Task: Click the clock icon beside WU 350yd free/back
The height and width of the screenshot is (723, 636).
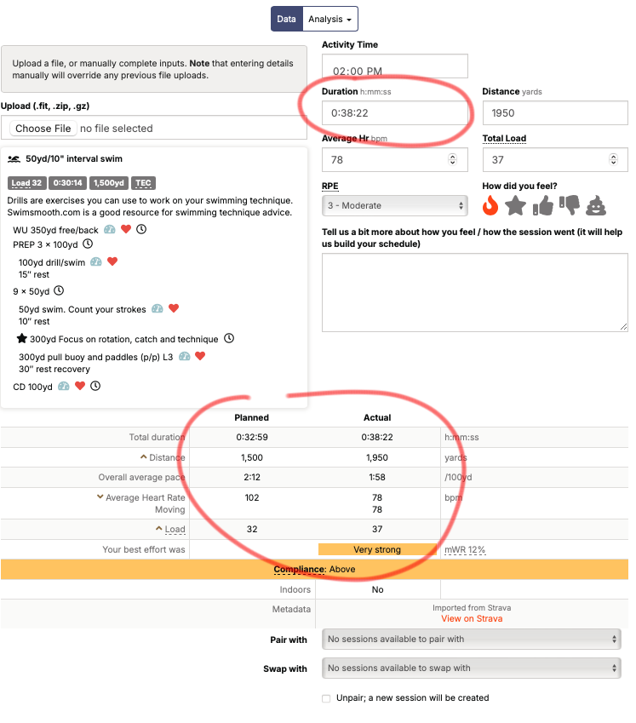Action: pos(141,229)
